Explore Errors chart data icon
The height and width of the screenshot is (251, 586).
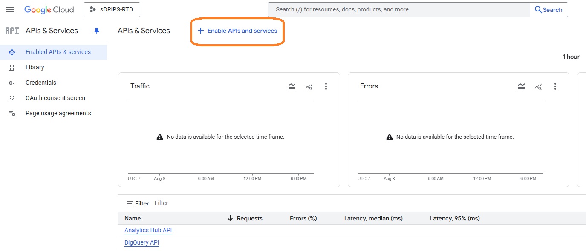[x=538, y=86]
